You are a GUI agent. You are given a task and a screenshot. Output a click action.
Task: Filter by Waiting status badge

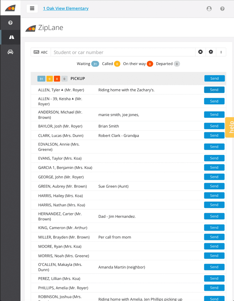pyautogui.click(x=95, y=64)
